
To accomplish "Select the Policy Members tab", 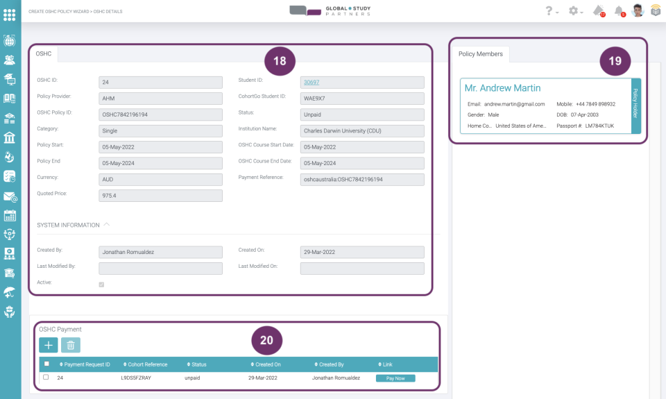I will click(481, 54).
